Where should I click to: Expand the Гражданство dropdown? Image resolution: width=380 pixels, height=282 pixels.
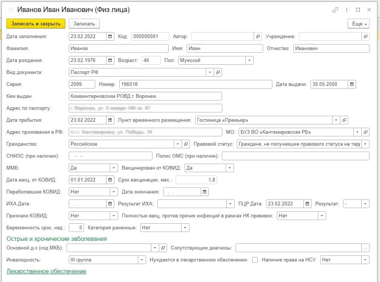(x=177, y=144)
